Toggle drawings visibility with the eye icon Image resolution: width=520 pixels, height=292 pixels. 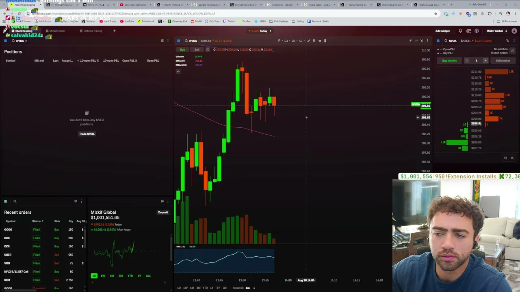[x=320, y=41]
